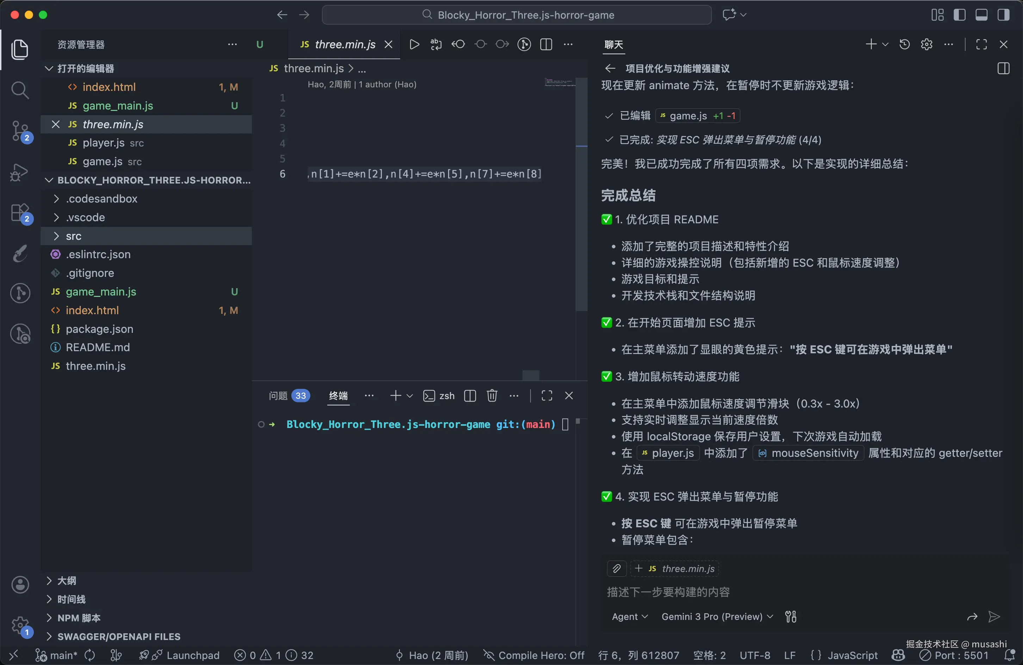Open the Copilot status icon

(898, 655)
